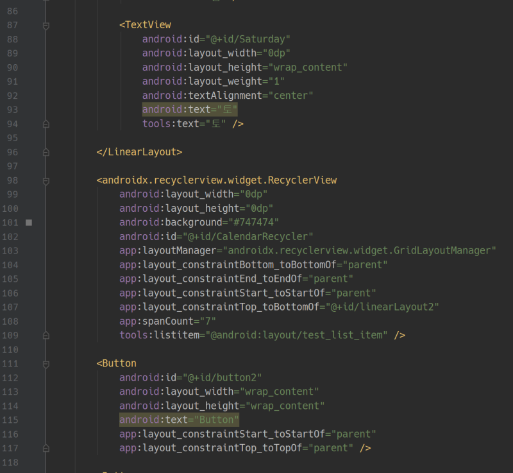The height and width of the screenshot is (473, 513).
Task: Click layout_width="0dp" on line 99
Action: [x=216, y=194]
